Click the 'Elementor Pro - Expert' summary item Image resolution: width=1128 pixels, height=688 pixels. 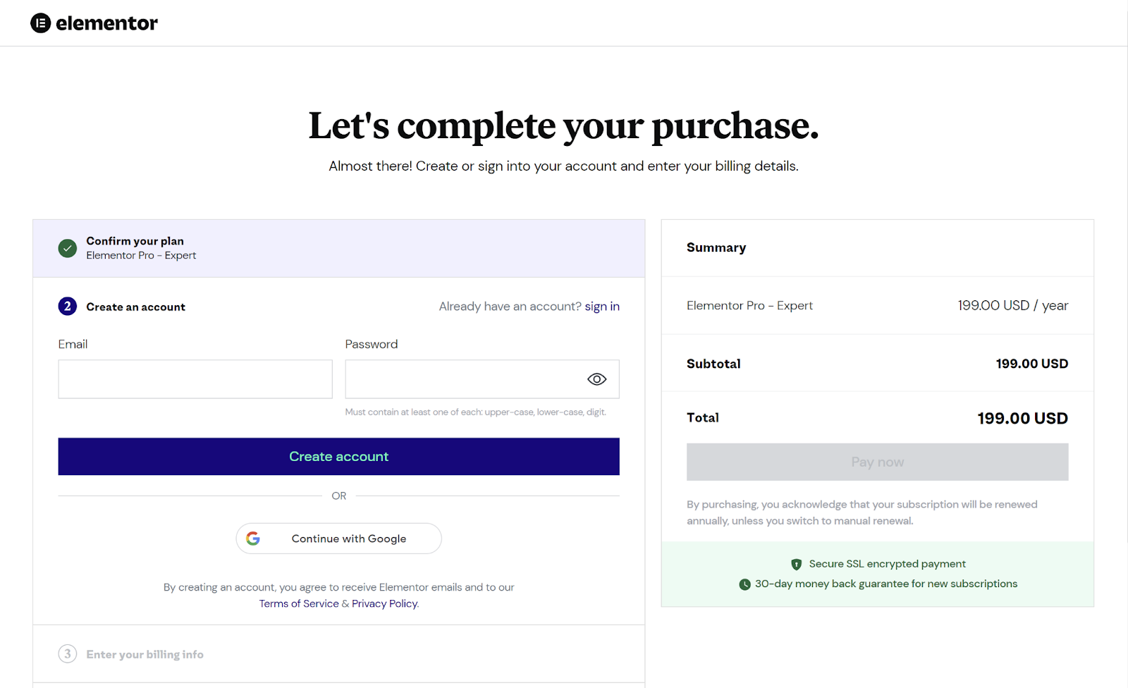click(749, 305)
